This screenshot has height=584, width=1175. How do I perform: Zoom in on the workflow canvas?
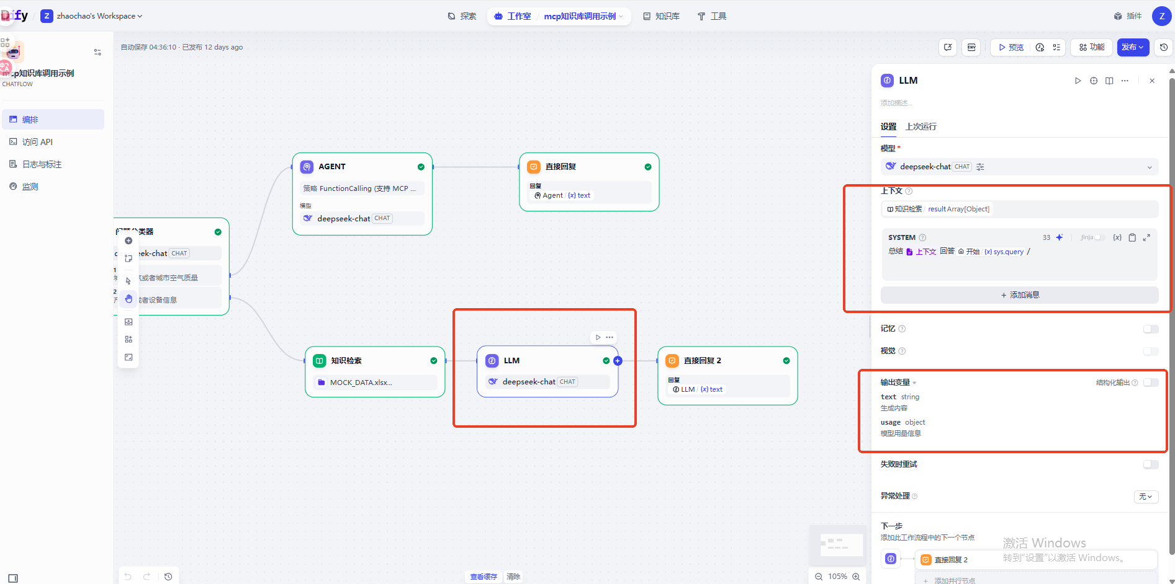pos(856,577)
